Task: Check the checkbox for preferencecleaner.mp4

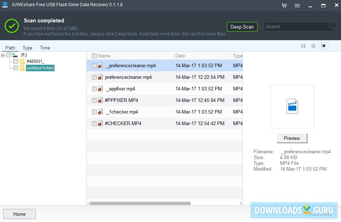Action: click(x=94, y=77)
